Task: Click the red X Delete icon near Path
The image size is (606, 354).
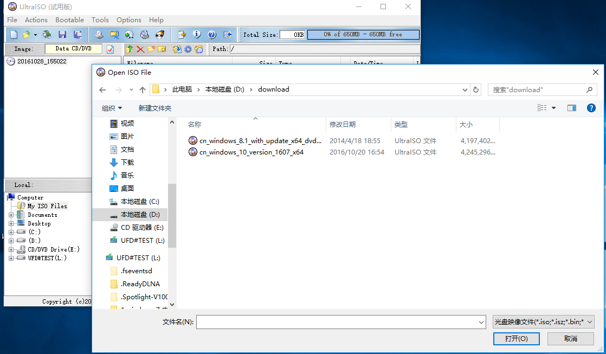Action: (140, 49)
